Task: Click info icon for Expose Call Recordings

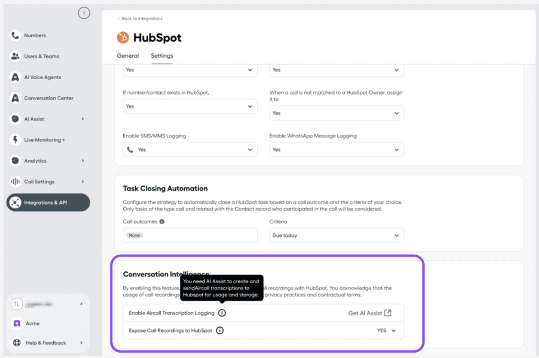Action: coord(220,330)
